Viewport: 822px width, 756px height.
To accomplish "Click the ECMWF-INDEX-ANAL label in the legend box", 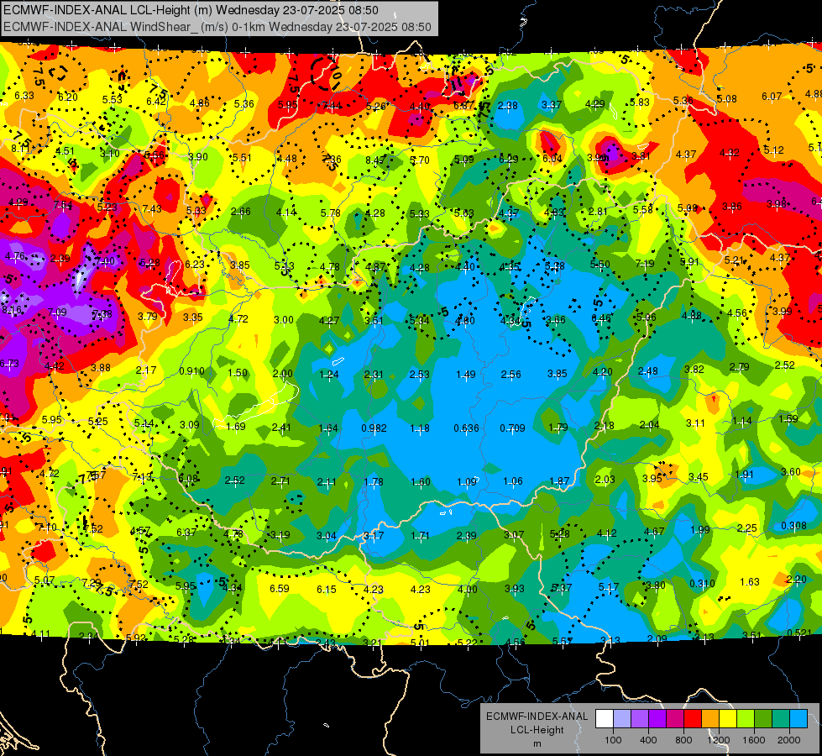I will tap(537, 717).
